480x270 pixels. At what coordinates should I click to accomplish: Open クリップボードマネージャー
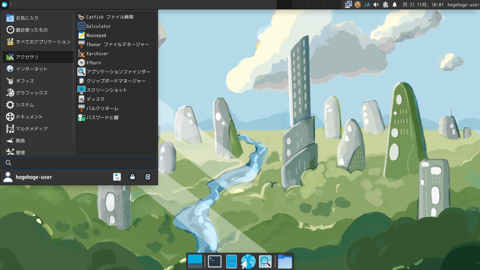click(116, 81)
